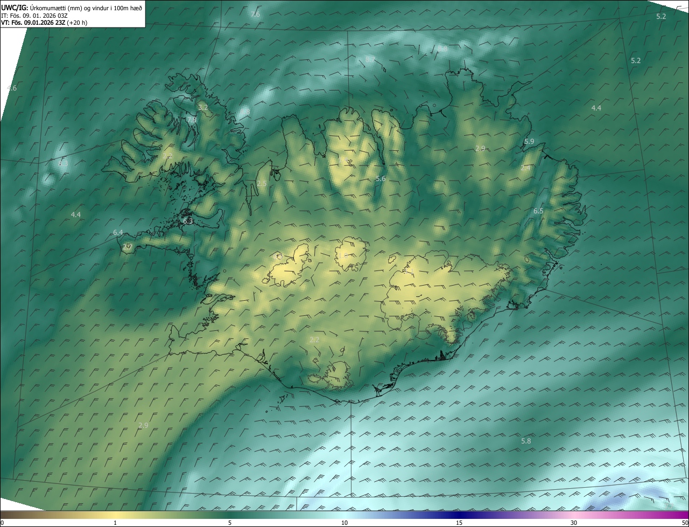The height and width of the screenshot is (527, 689).
Task: Click the "2.4" value label
Action: pyautogui.click(x=525, y=168)
